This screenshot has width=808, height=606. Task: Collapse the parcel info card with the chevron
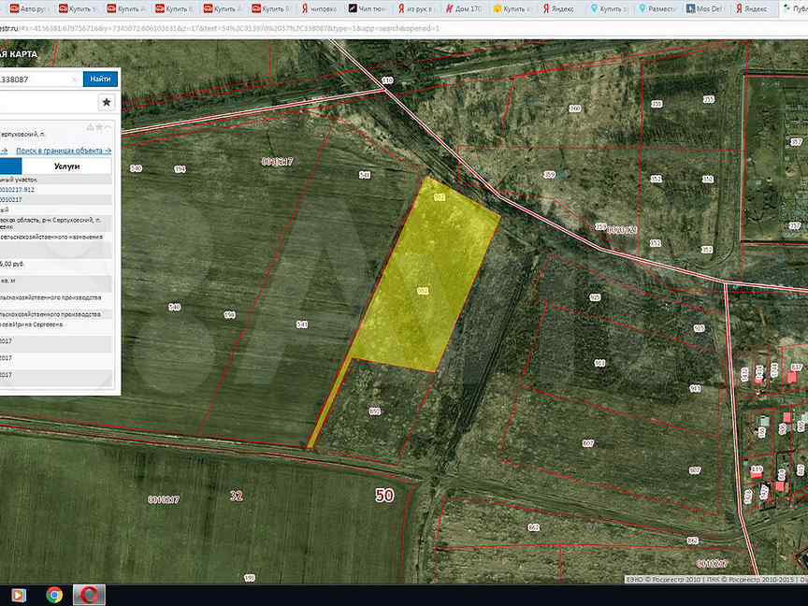[x=108, y=127]
